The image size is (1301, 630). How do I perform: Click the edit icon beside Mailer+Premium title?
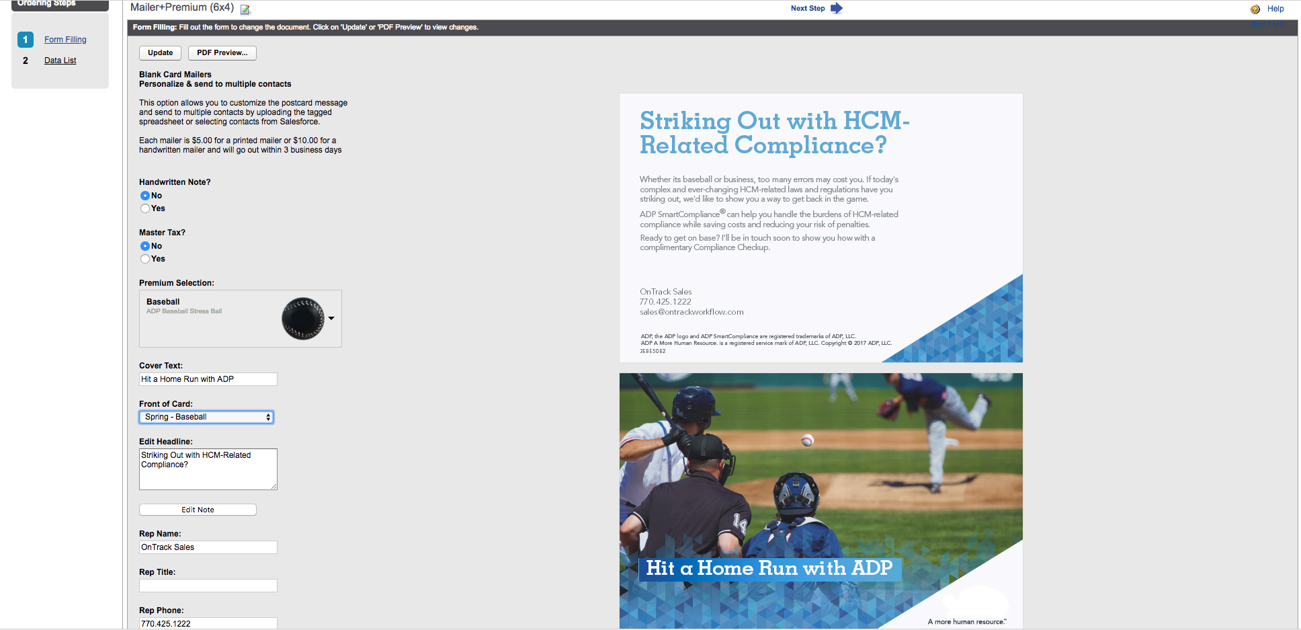point(245,9)
